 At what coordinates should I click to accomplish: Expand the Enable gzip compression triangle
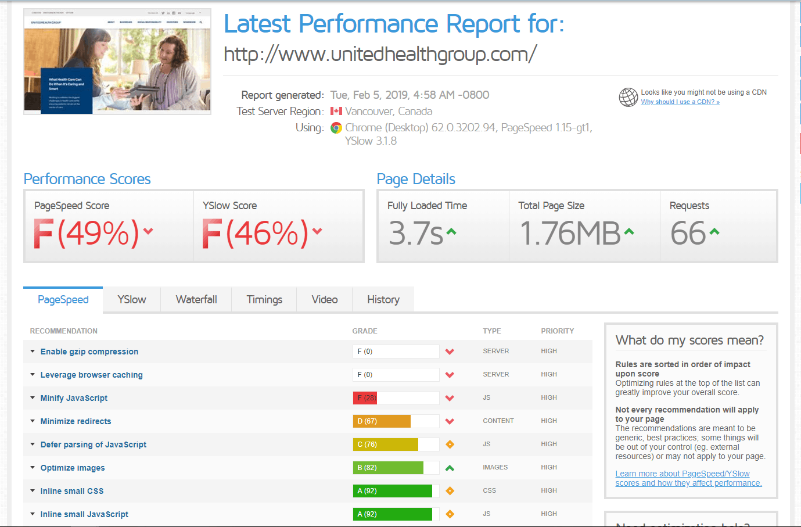click(x=33, y=351)
